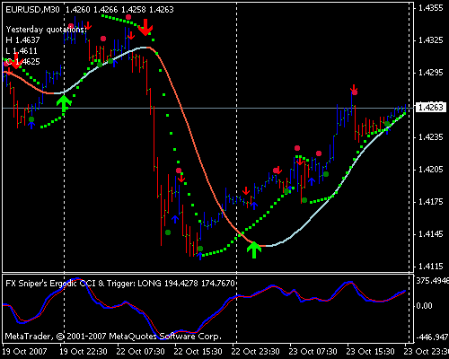This screenshot has width=449, height=359.
Task: Click the 1.4355 price scale label
Action: coord(431,8)
